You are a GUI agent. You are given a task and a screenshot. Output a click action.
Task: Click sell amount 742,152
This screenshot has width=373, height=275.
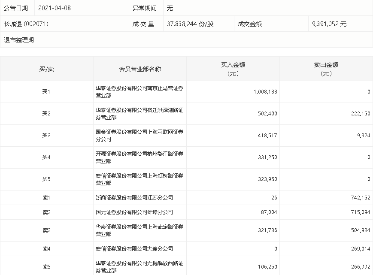(361, 197)
